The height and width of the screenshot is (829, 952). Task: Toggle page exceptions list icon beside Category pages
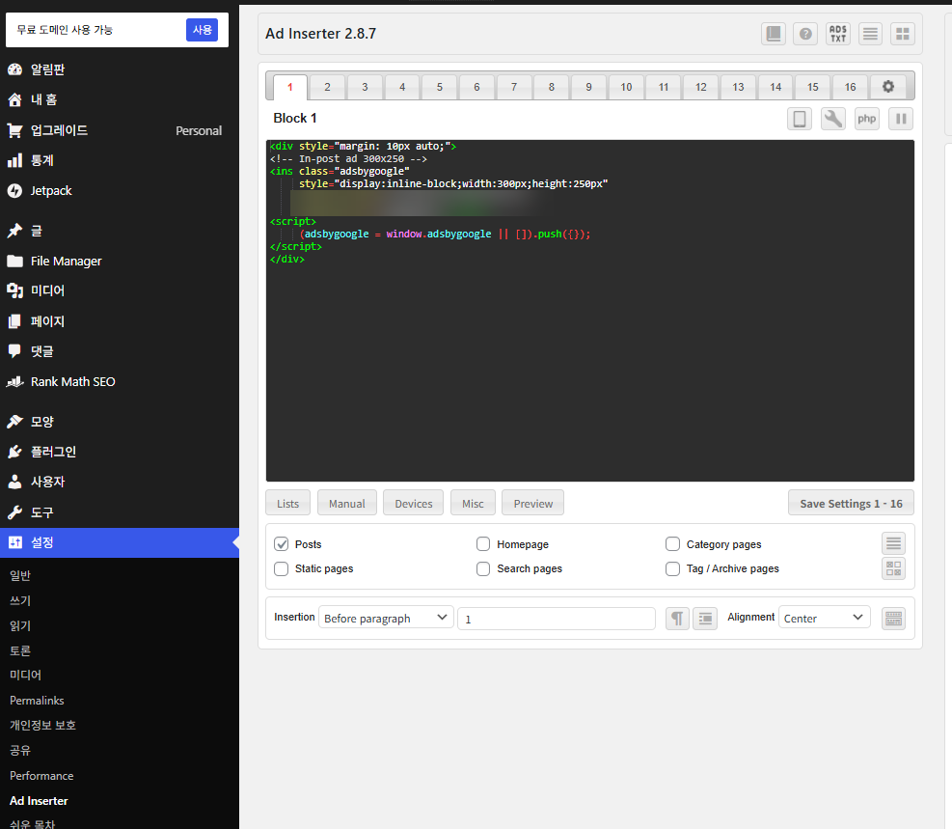tap(893, 543)
